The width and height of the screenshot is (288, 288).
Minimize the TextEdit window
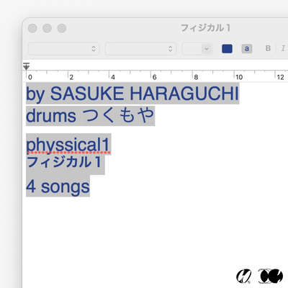coord(47,28)
